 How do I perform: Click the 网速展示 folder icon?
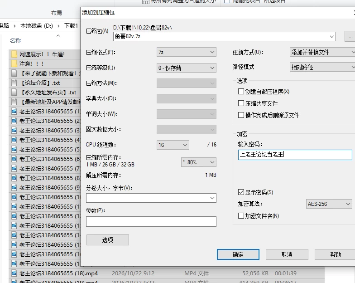[14, 54]
